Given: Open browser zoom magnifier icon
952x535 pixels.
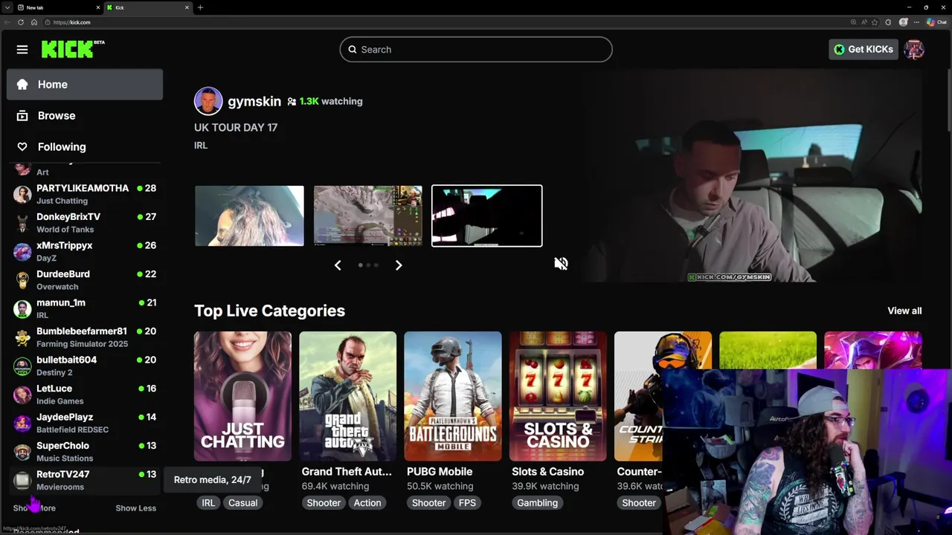Looking at the screenshot, I should click(x=852, y=22).
